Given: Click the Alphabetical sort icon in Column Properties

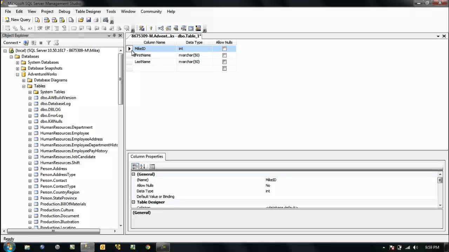Looking at the screenshot, I should (142, 167).
